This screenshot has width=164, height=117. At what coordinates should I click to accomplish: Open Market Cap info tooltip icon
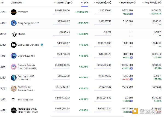coord(72,3)
